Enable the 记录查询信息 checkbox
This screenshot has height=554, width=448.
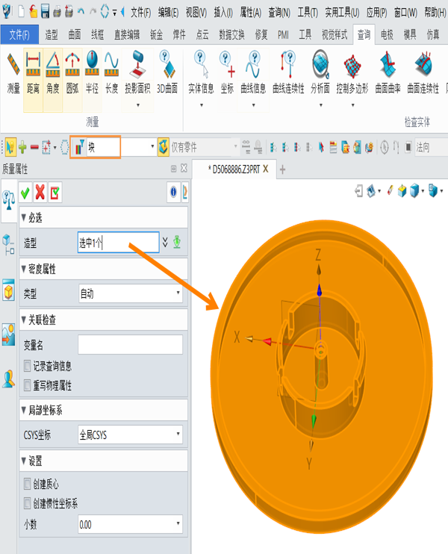click(27, 366)
